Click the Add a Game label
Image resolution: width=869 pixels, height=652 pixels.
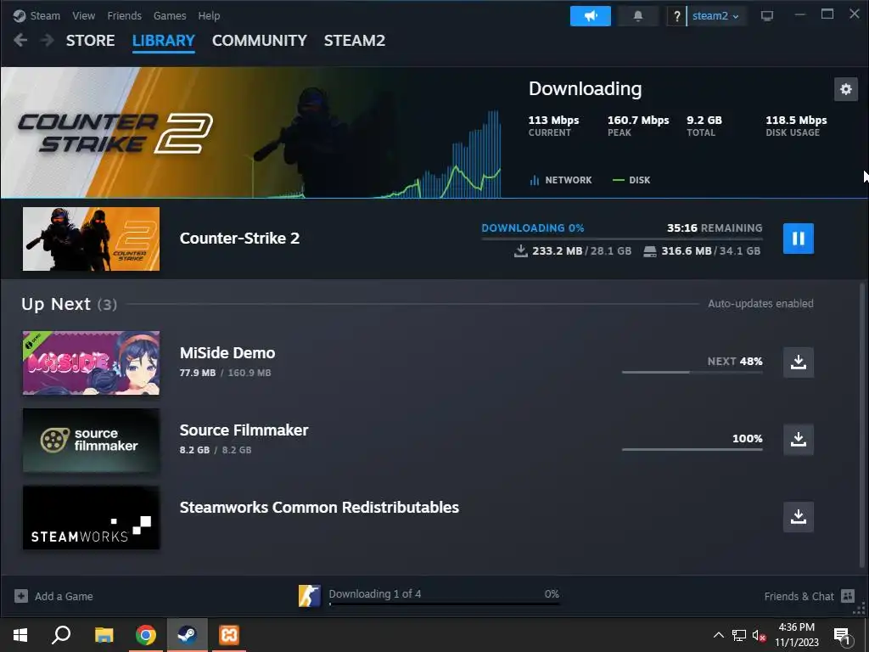[x=64, y=596]
